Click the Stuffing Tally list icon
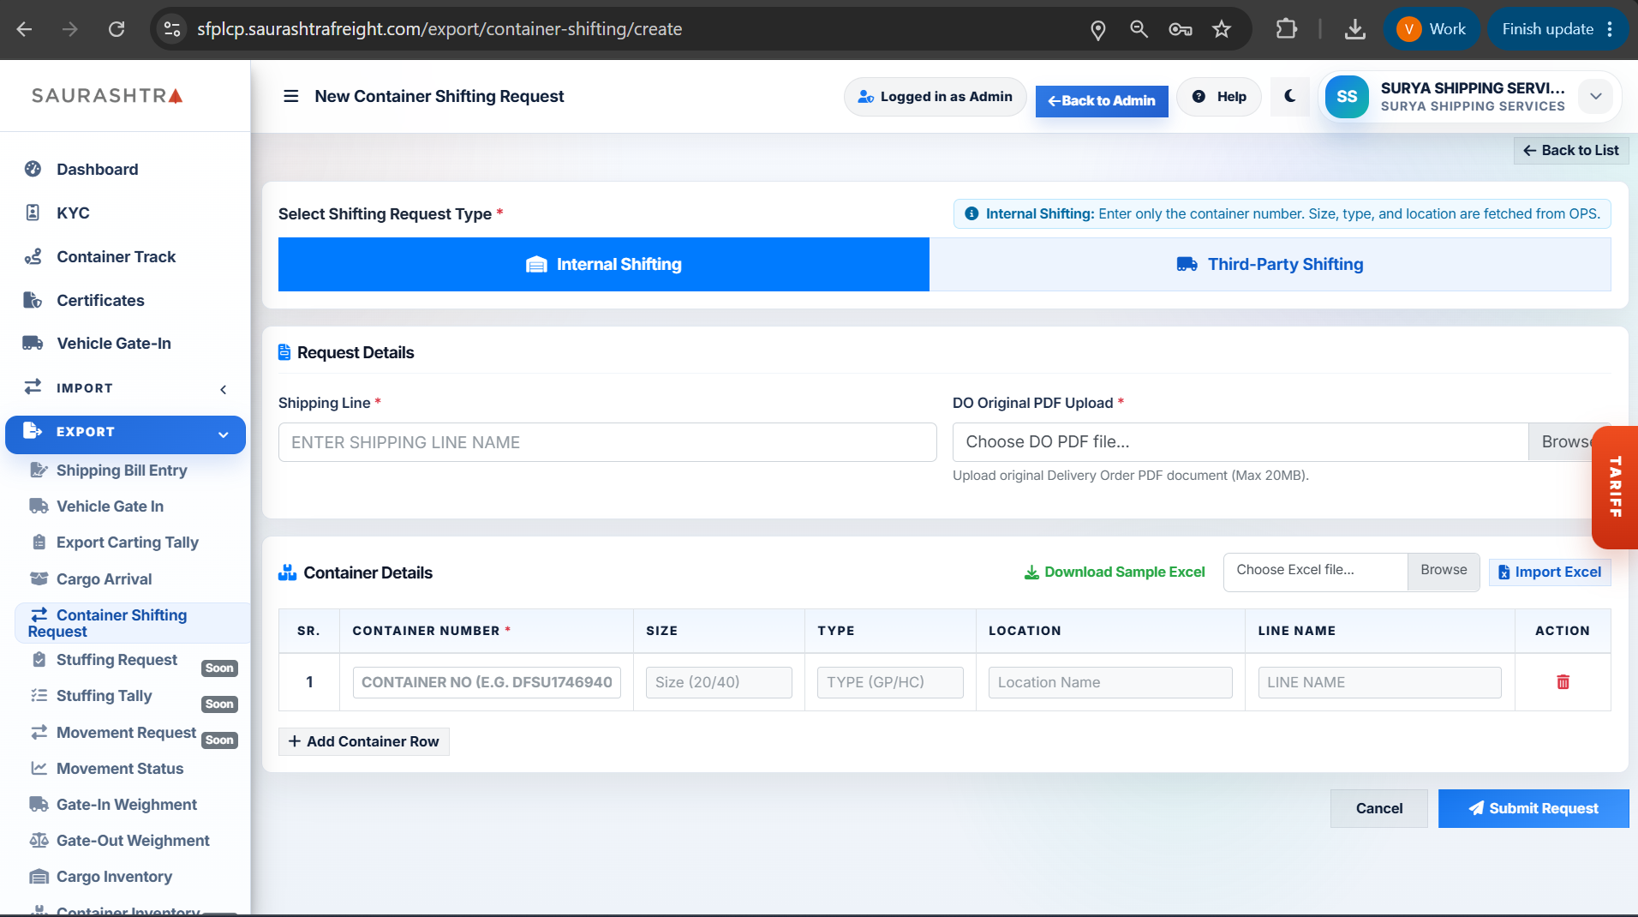 pos(39,695)
